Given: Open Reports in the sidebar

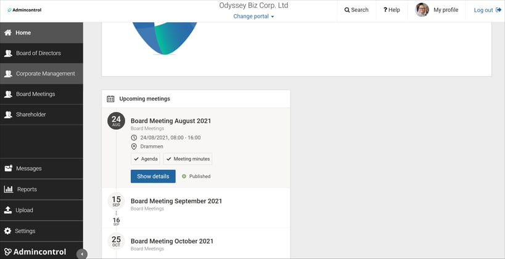Looking at the screenshot, I should click(41, 189).
